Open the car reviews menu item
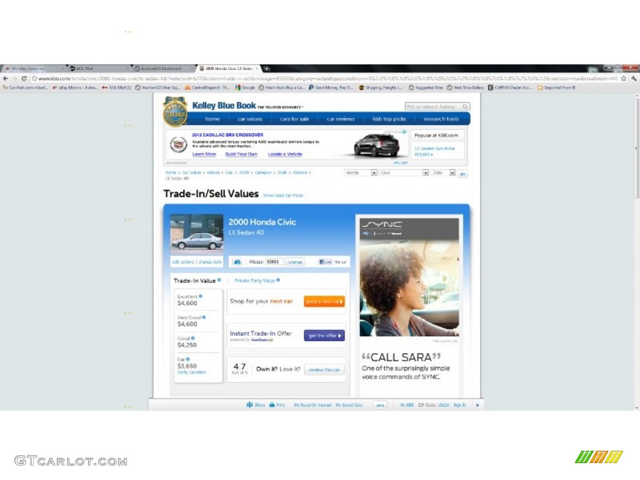This screenshot has width=640, height=480. point(341,119)
